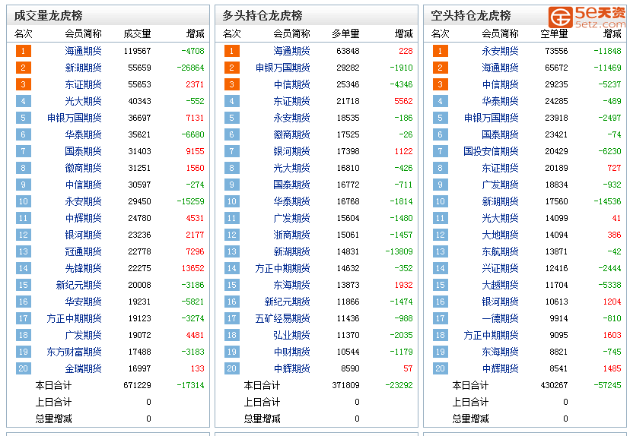Viewport: 630px width, 436px height.
Task: Click change value -14536
Action: tap(607, 201)
